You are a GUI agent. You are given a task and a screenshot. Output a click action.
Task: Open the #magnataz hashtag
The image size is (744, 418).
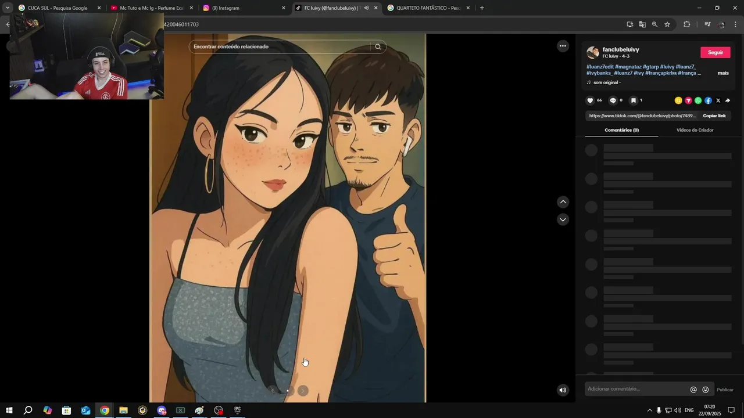coord(628,67)
